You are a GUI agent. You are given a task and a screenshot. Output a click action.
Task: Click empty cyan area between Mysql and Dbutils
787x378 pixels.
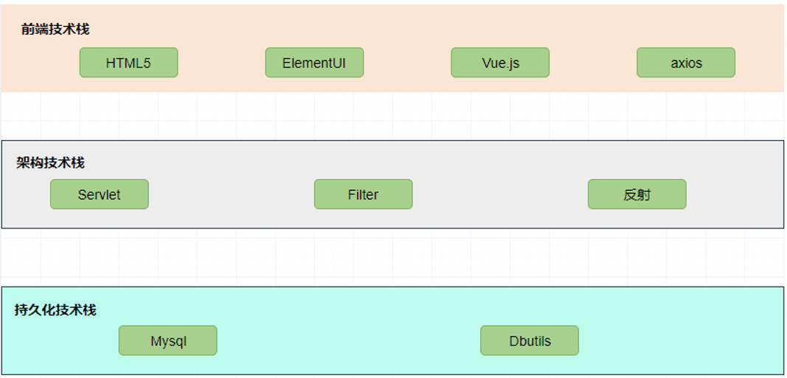(x=348, y=340)
